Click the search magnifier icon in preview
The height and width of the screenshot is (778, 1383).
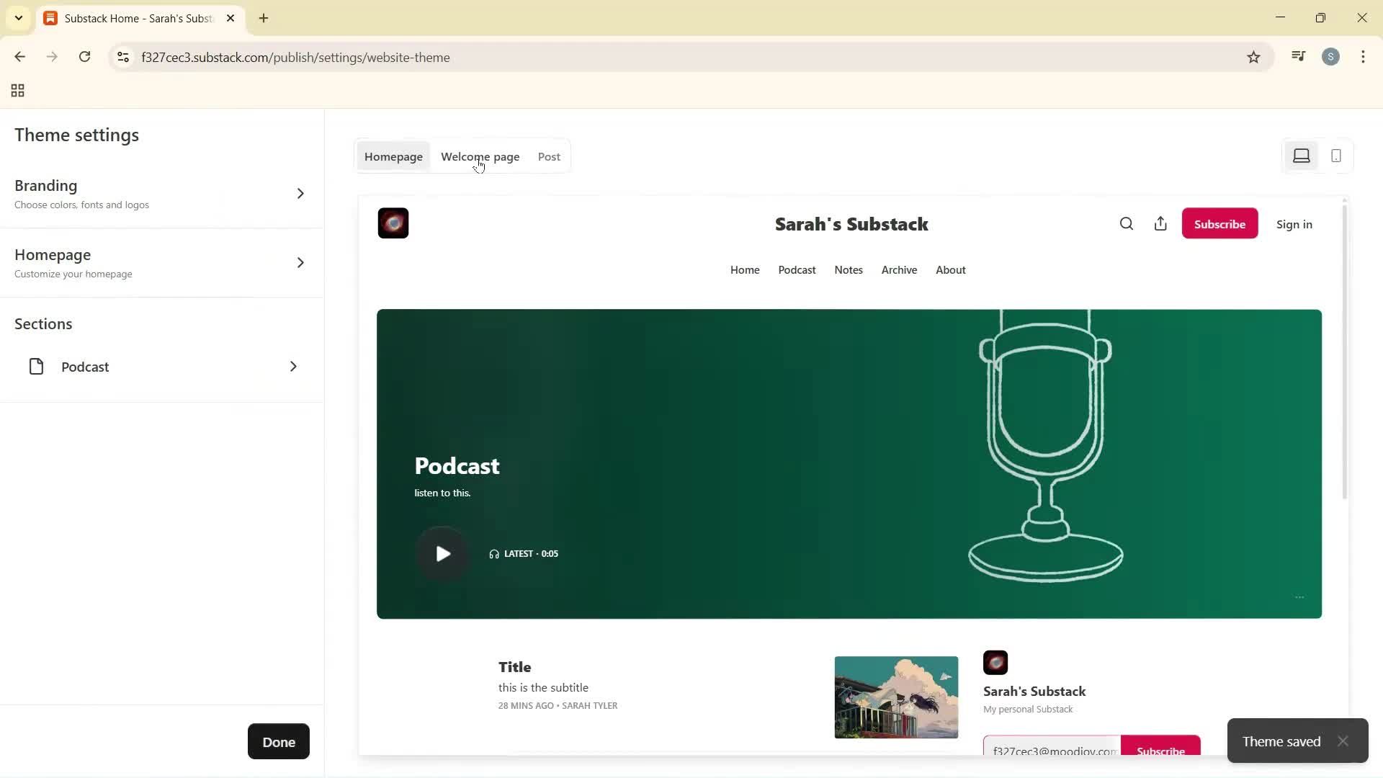pos(1127,224)
